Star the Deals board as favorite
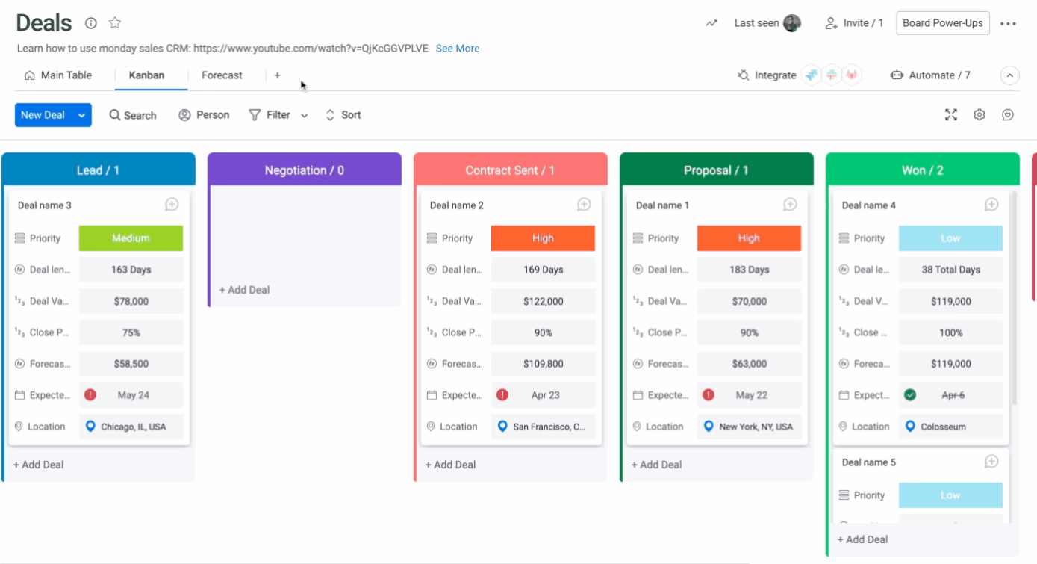This screenshot has height=564, width=1037. (115, 23)
